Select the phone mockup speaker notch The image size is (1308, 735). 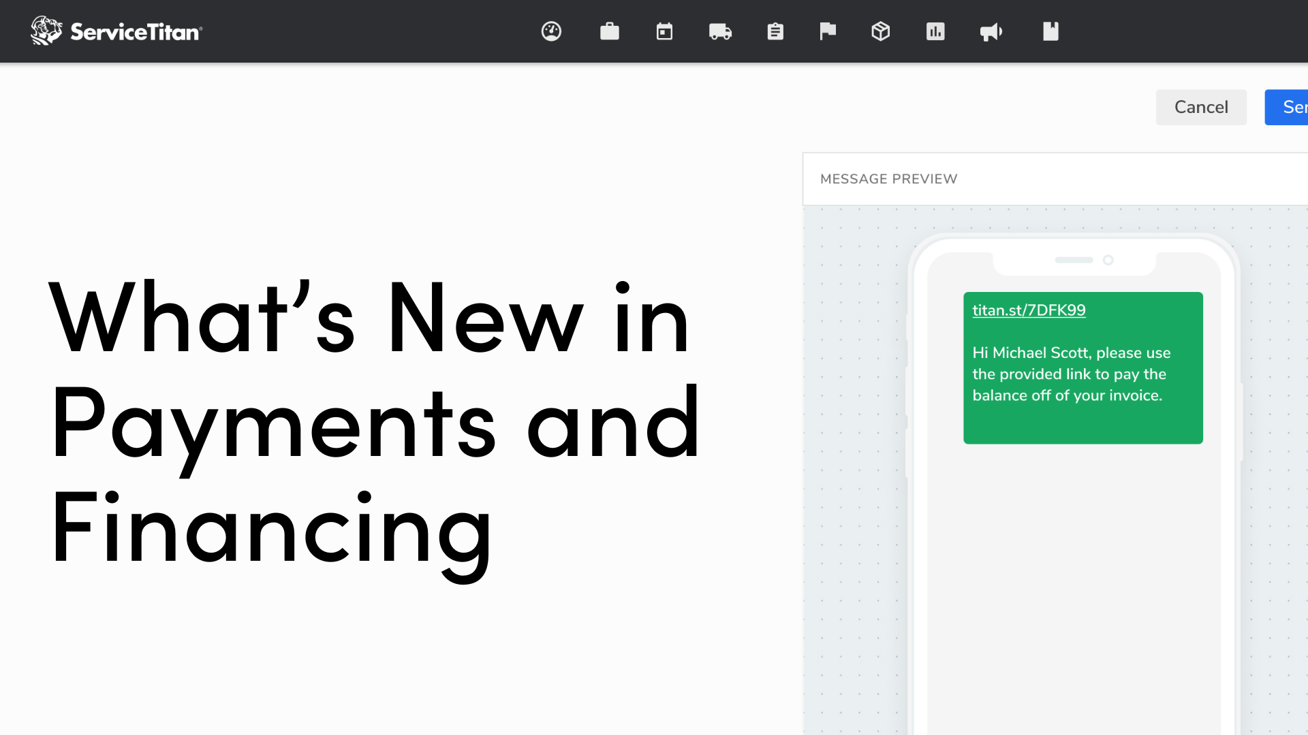point(1074,259)
